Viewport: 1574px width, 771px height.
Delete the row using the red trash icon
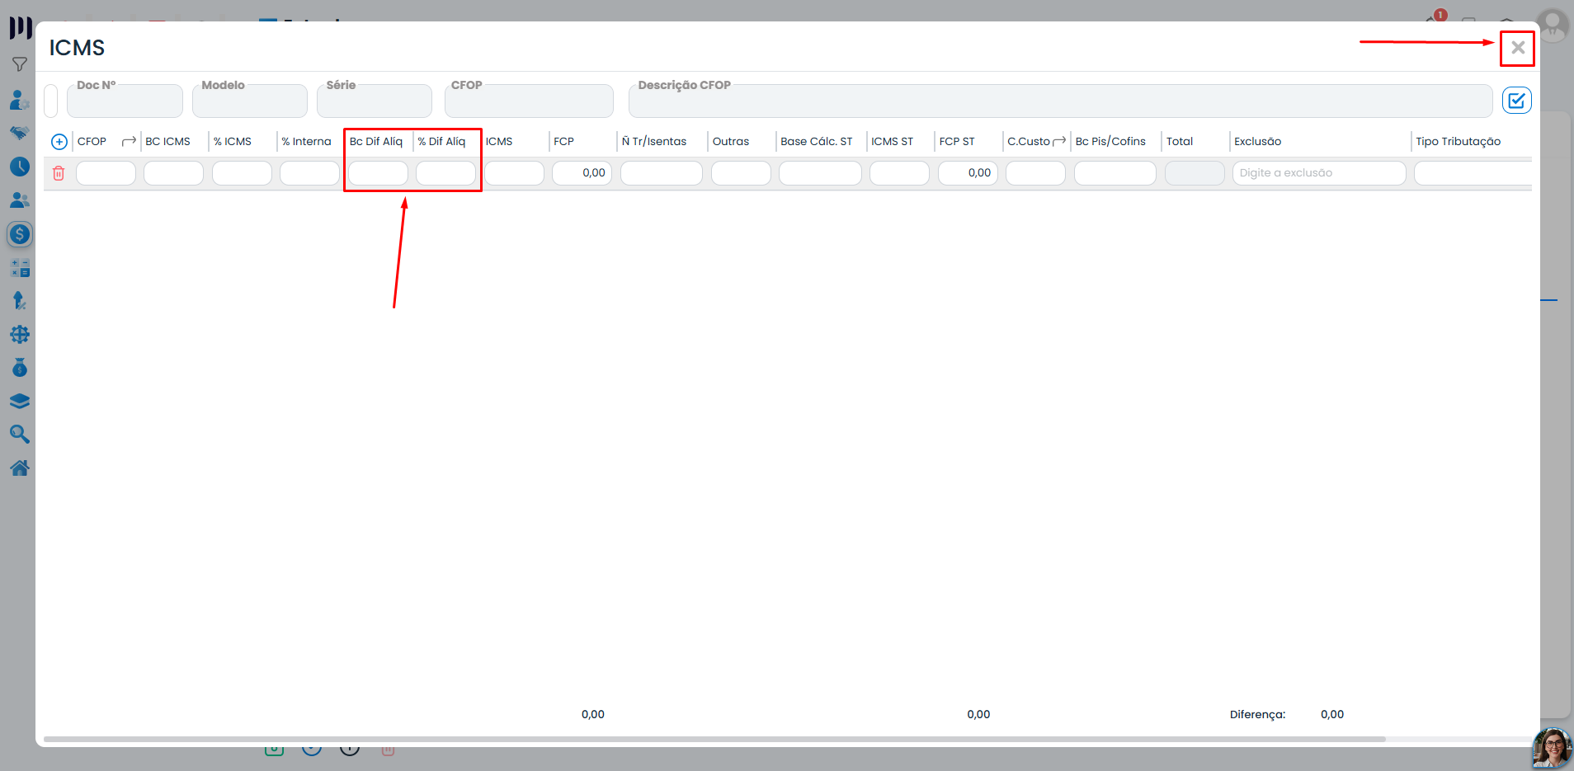pyautogui.click(x=59, y=173)
